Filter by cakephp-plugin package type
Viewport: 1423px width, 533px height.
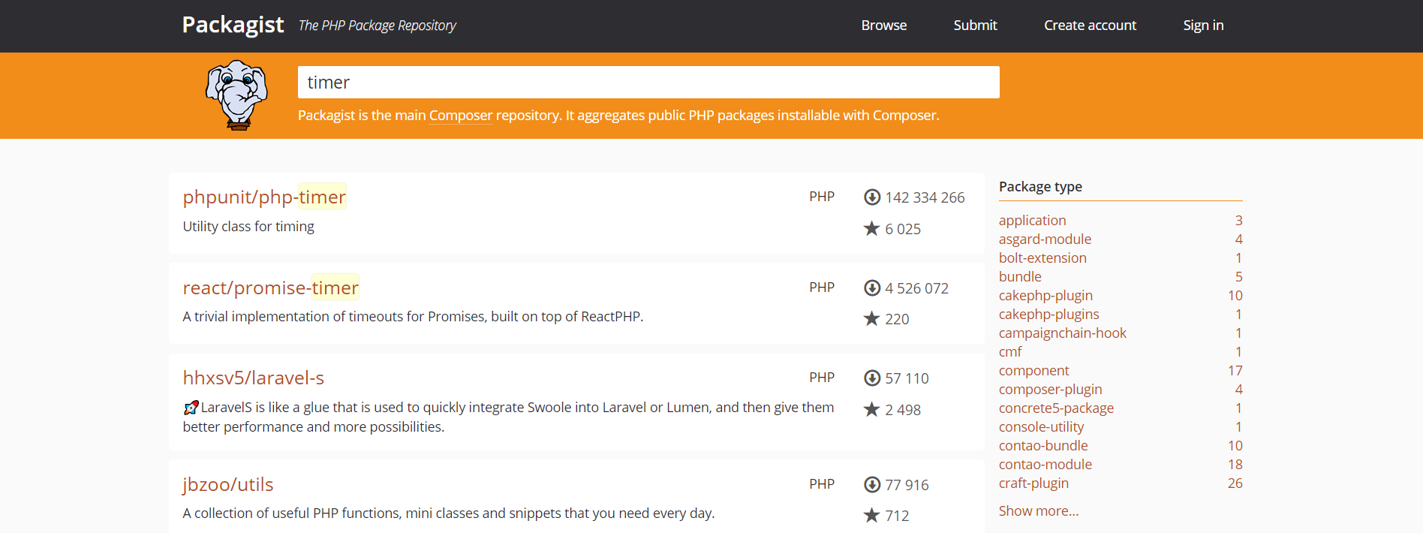click(x=1045, y=296)
